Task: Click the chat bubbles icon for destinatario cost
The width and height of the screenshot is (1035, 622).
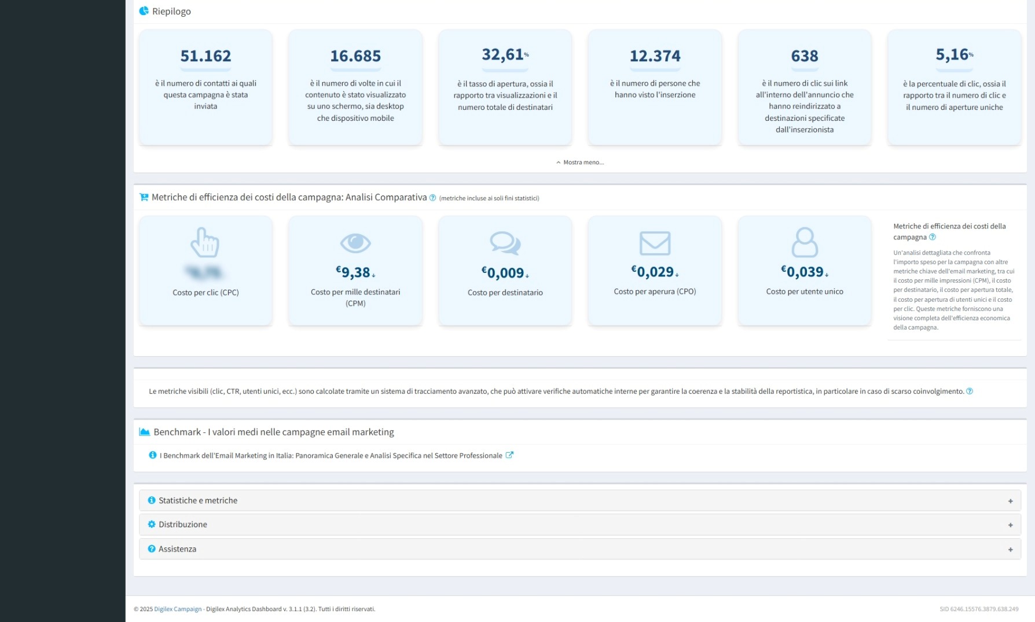Action: tap(505, 243)
